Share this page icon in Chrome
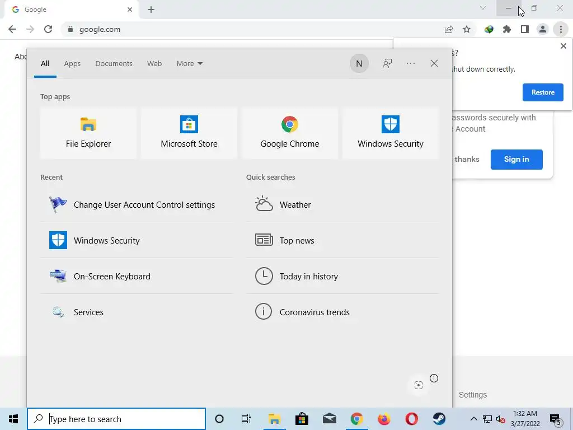This screenshot has height=430, width=573. 449,29
